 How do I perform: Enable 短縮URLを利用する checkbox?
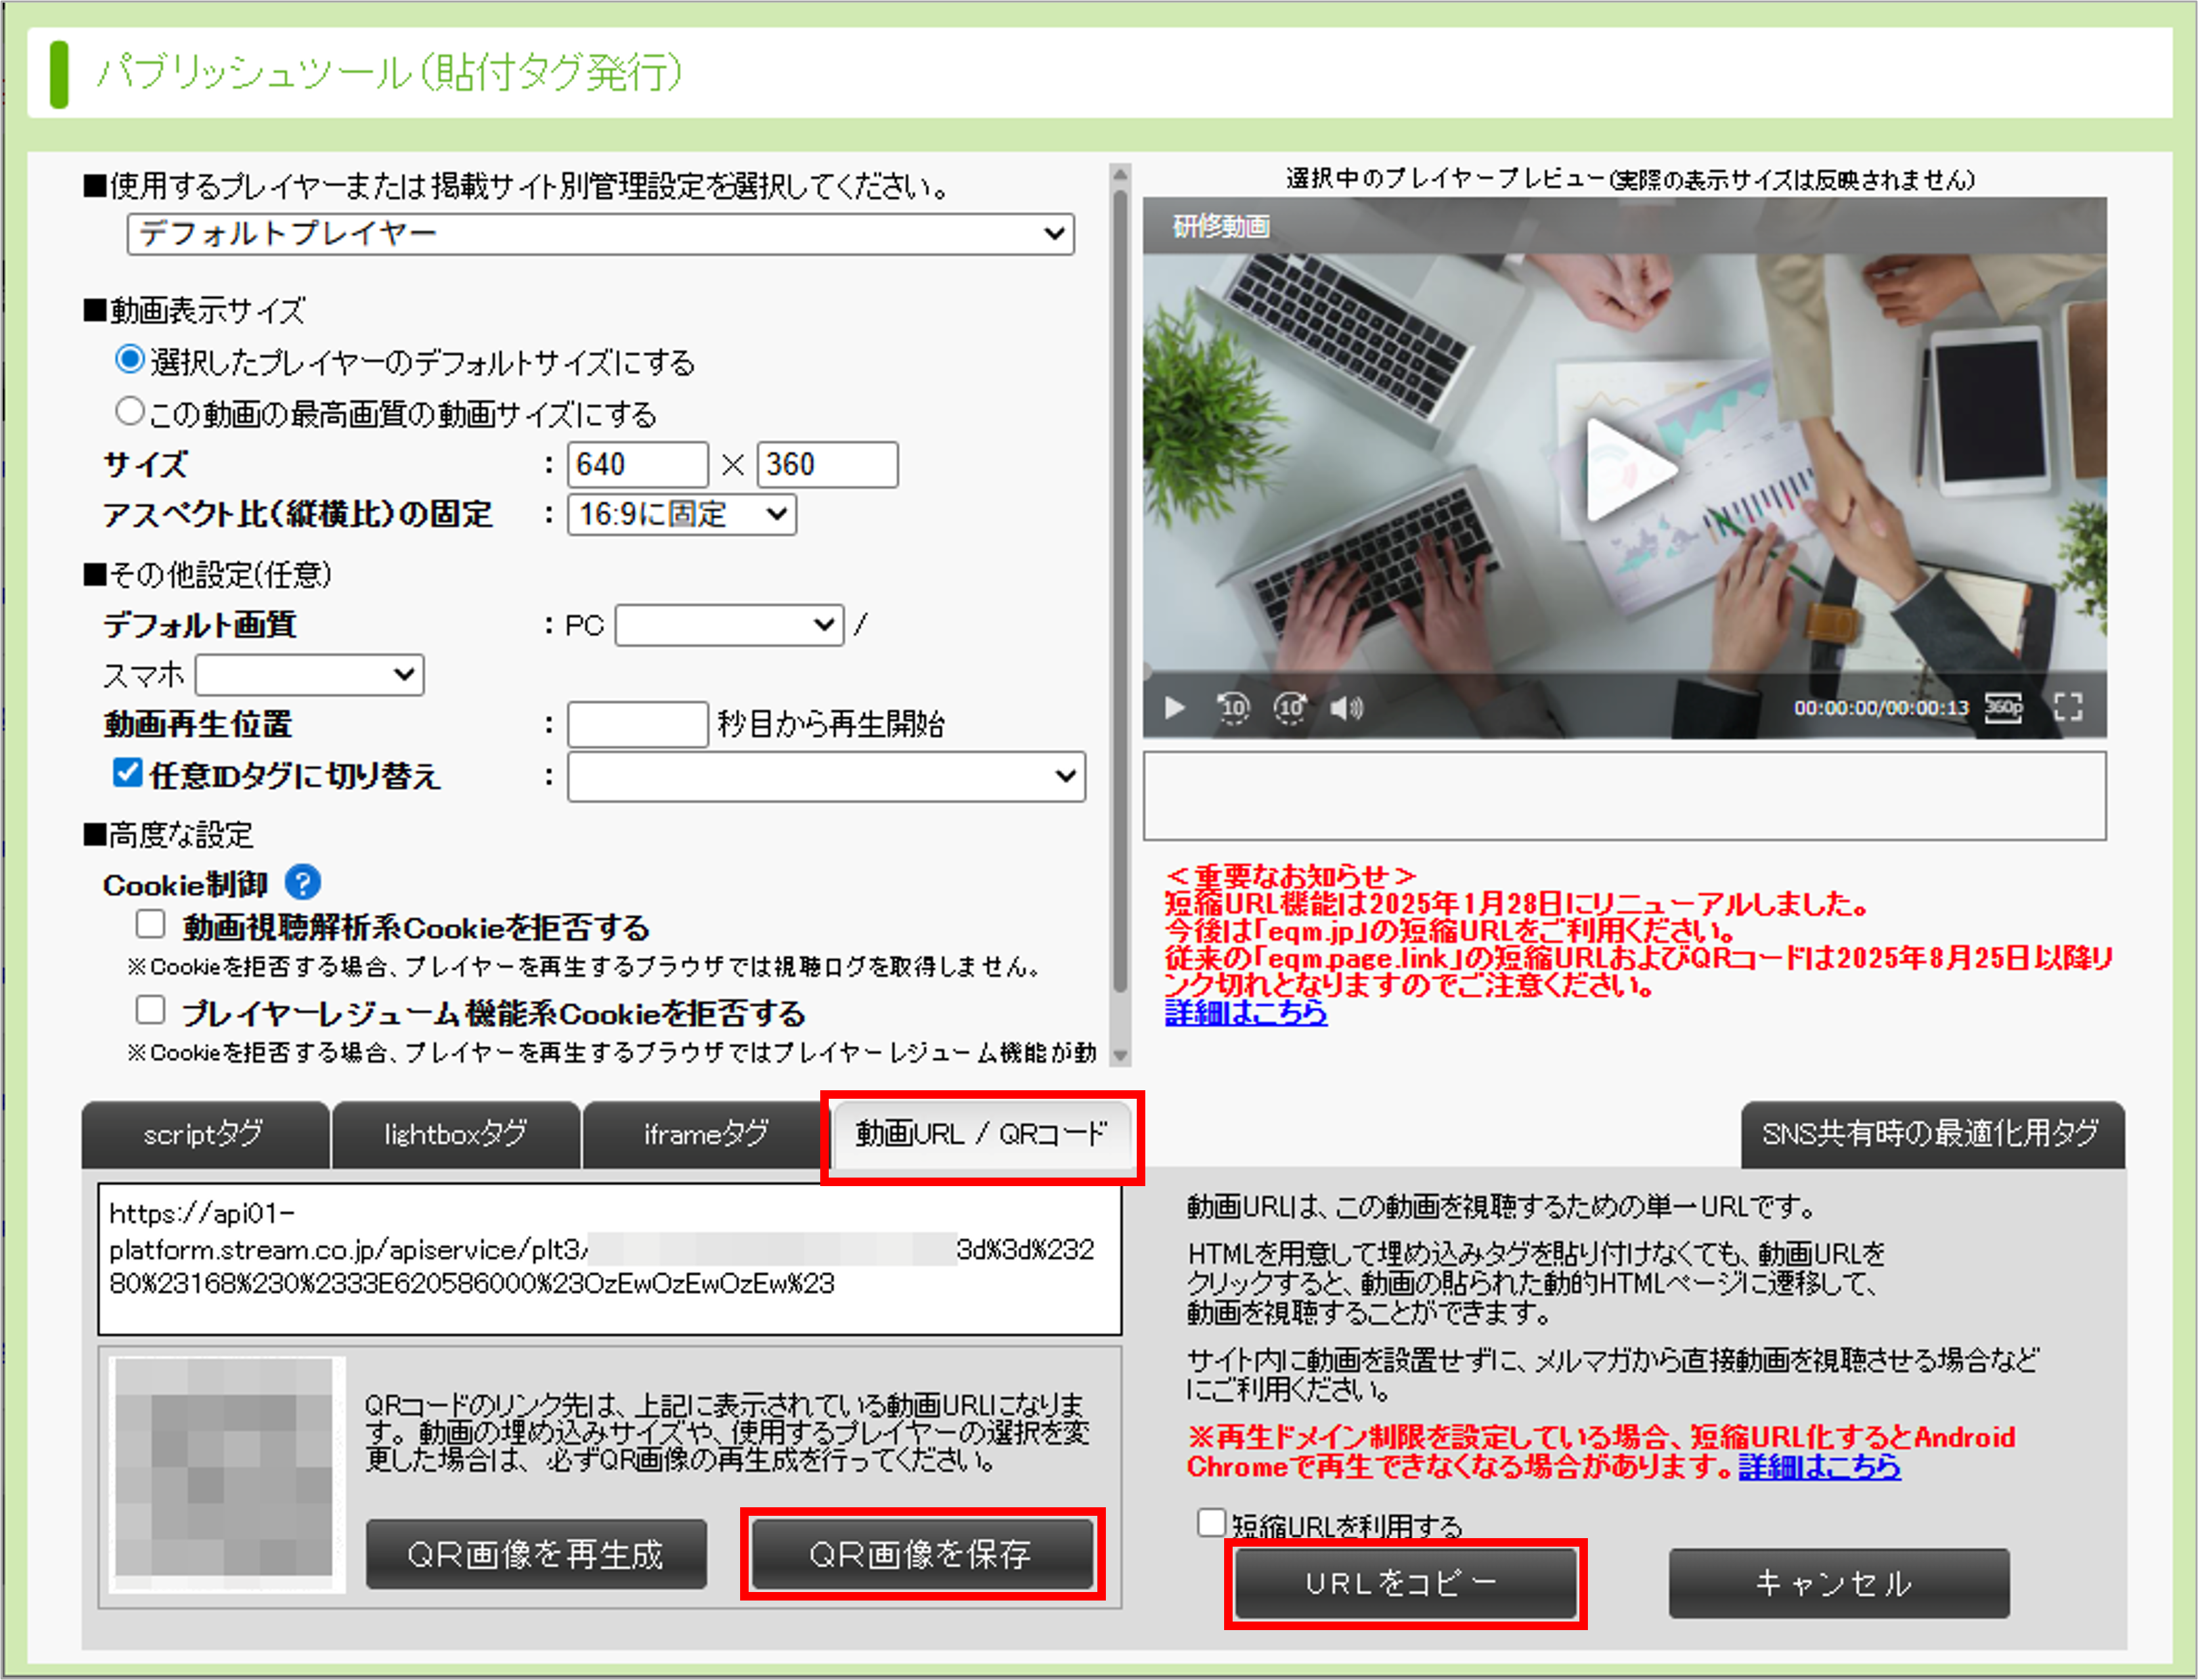(x=1211, y=1522)
